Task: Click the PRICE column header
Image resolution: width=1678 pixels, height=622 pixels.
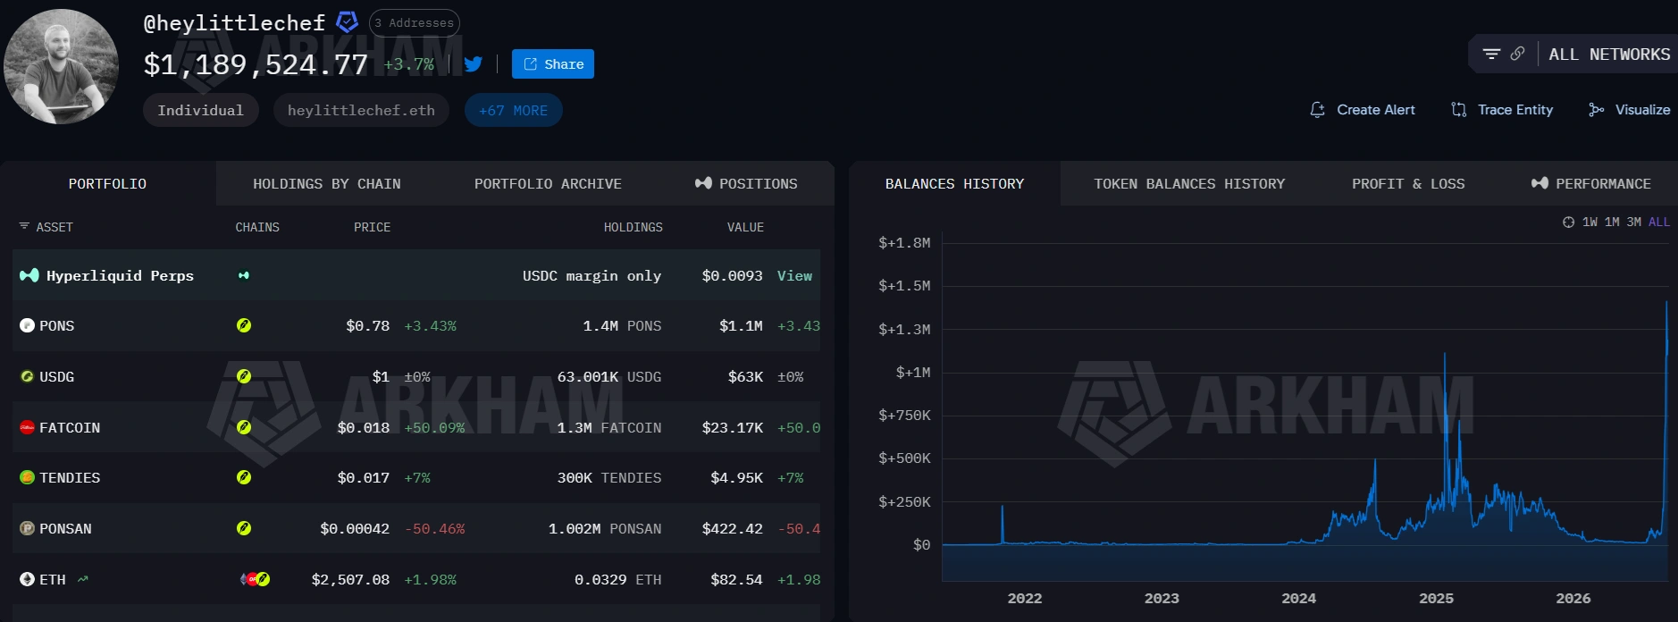Action: tap(372, 227)
